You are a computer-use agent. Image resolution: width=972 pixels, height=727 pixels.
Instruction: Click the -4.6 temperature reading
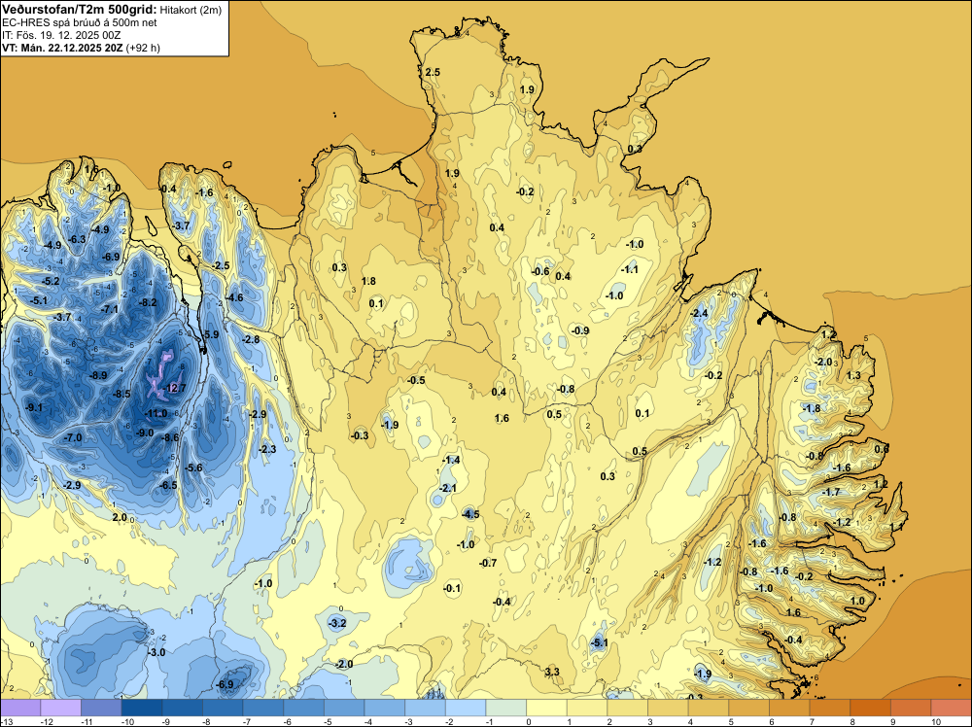(234, 297)
